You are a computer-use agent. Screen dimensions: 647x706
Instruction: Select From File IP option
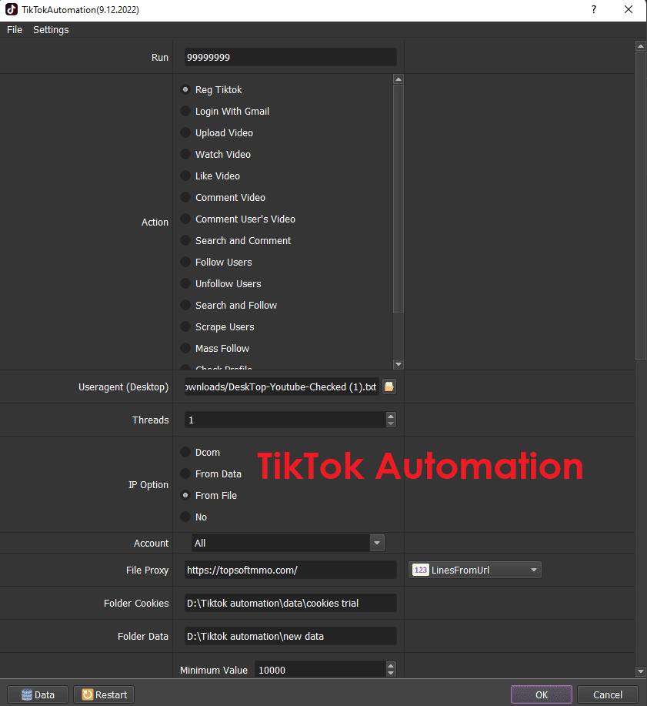coord(208,496)
